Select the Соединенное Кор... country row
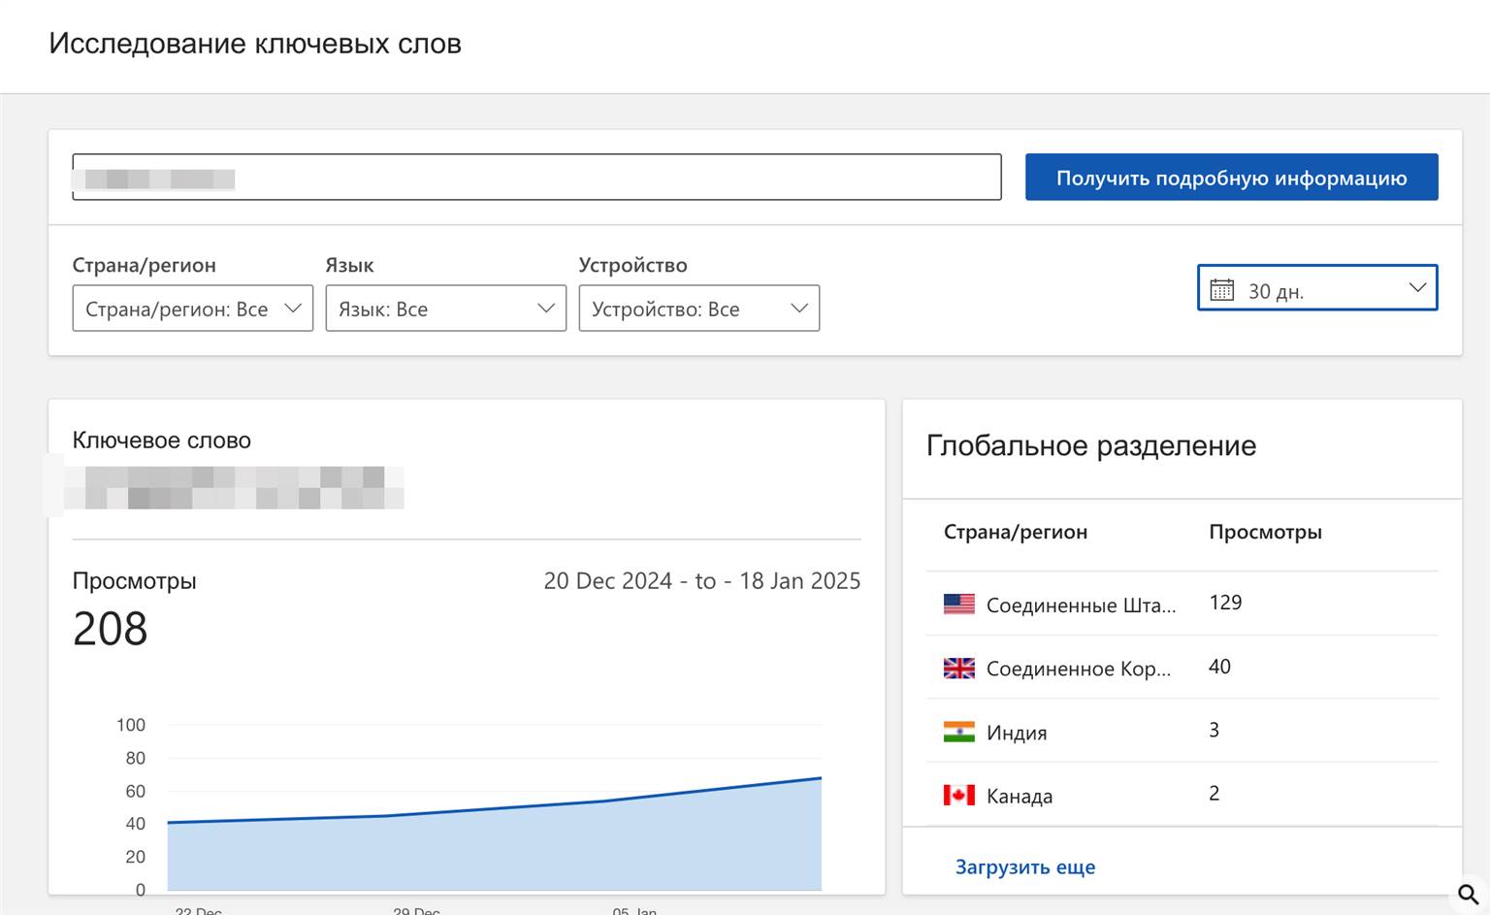1490x915 pixels. (1182, 668)
